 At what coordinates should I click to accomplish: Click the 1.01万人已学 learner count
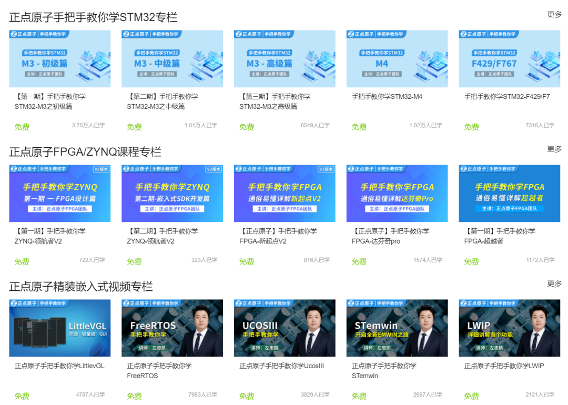click(x=201, y=125)
